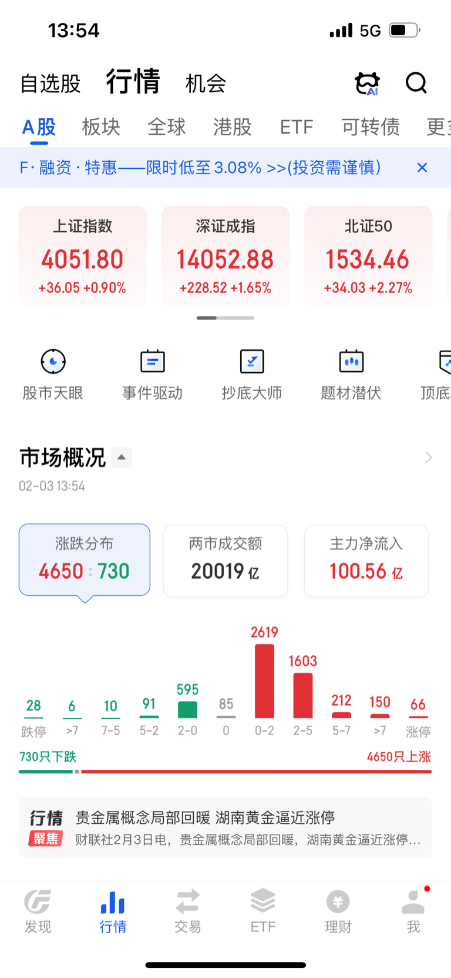Viewport: 451px width, 978px height.
Task: Tap the 212 count for 5-7
Action: click(341, 700)
